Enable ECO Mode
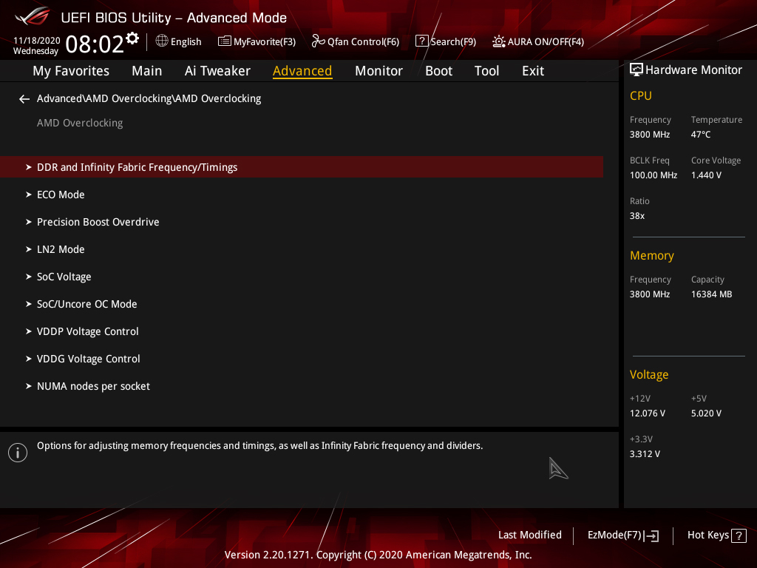The image size is (757, 568). [61, 194]
